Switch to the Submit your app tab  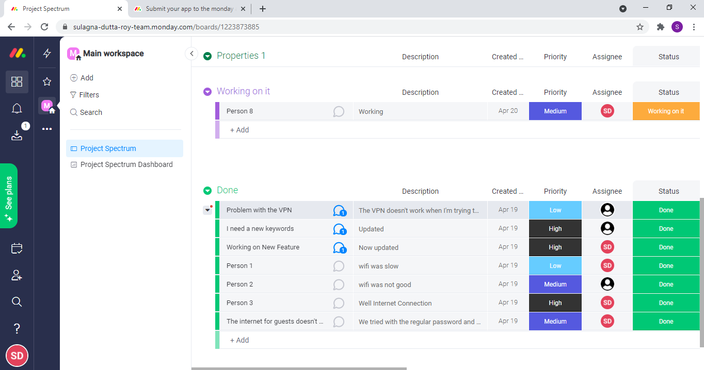186,9
